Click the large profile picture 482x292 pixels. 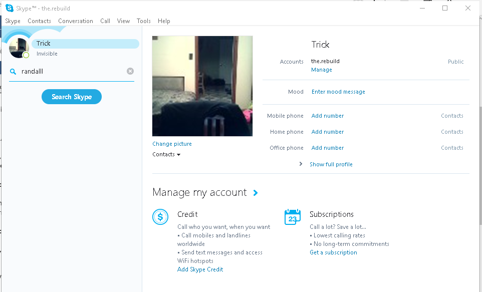202,86
